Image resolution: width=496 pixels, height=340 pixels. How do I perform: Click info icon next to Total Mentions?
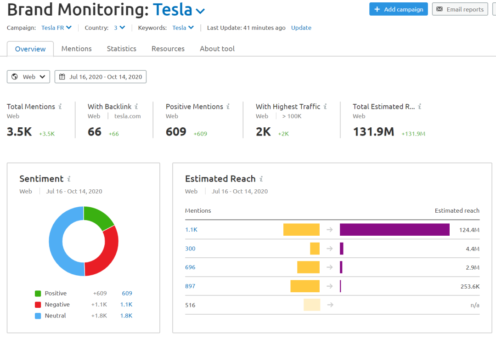[x=60, y=107]
